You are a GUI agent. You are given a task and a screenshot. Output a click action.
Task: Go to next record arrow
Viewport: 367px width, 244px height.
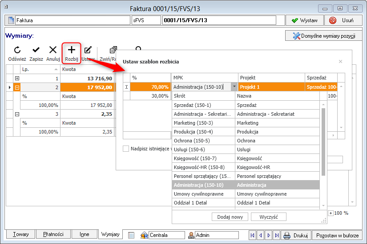(269, 236)
